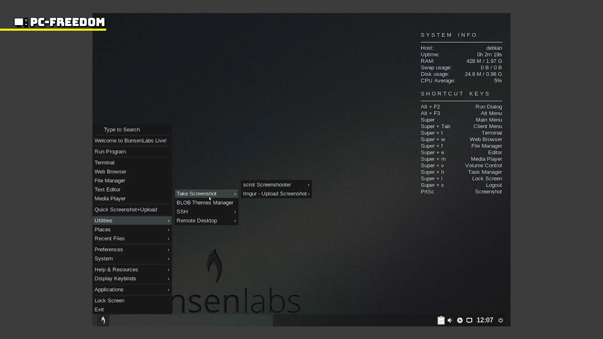Click the network connection tray icon

[x=469, y=320]
